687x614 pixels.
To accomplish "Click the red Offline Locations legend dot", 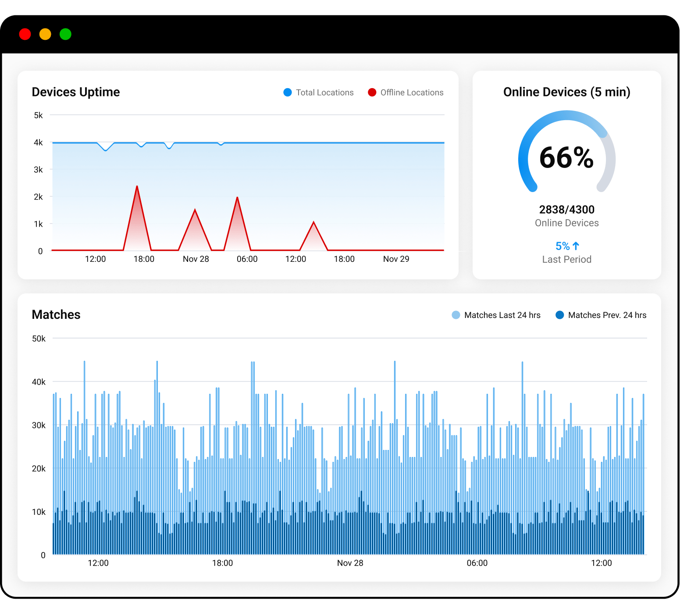I will click(372, 93).
